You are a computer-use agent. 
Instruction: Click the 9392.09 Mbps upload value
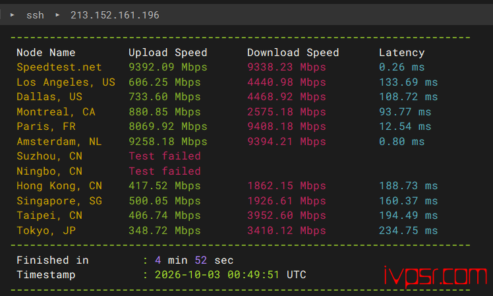(168, 67)
